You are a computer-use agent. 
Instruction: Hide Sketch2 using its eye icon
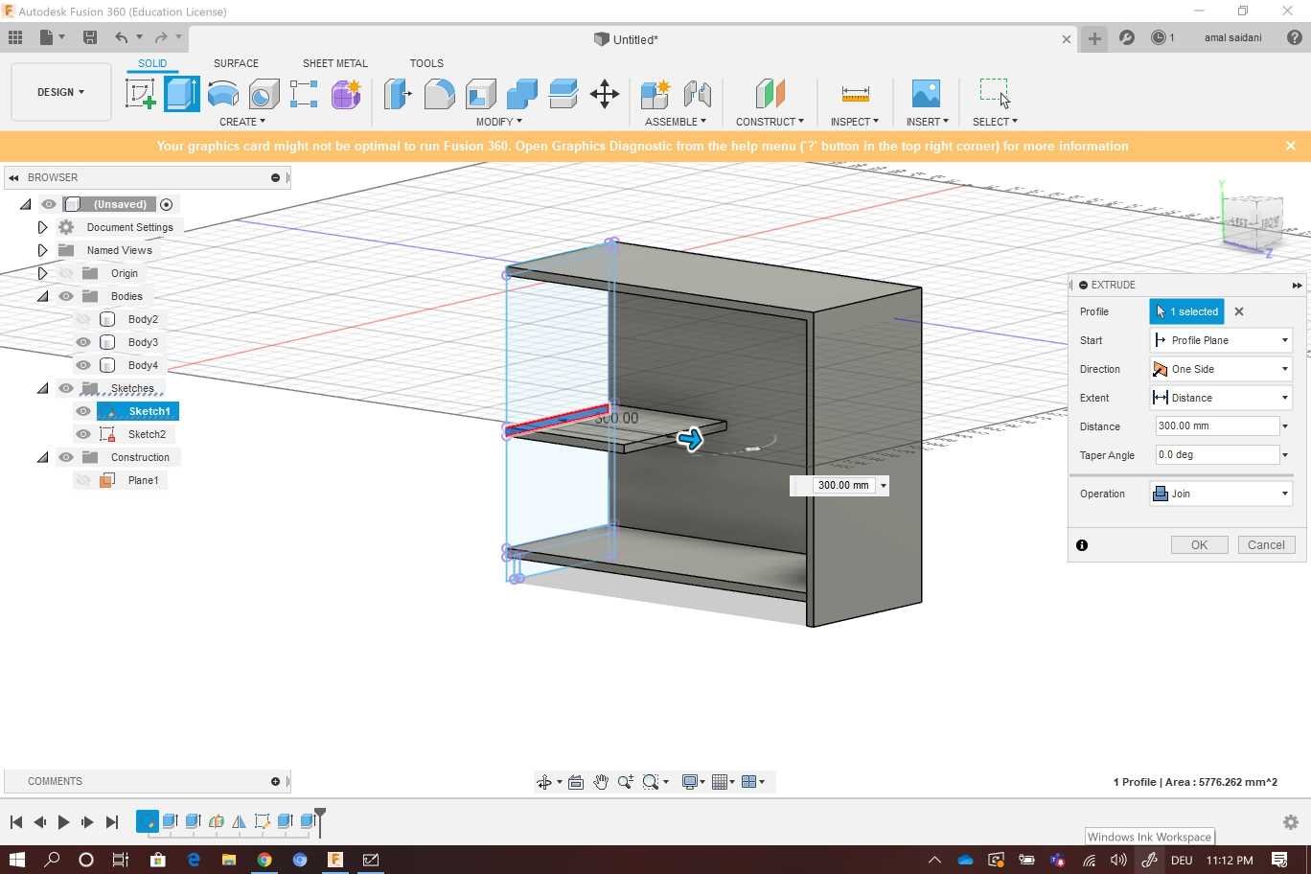(x=83, y=434)
